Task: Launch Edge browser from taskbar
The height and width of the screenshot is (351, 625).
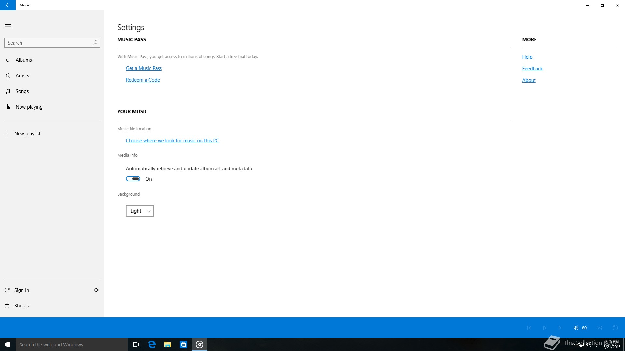Action: coord(152,344)
